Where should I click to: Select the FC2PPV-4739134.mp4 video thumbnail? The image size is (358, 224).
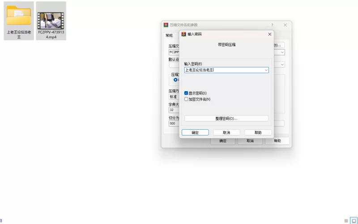point(51,21)
